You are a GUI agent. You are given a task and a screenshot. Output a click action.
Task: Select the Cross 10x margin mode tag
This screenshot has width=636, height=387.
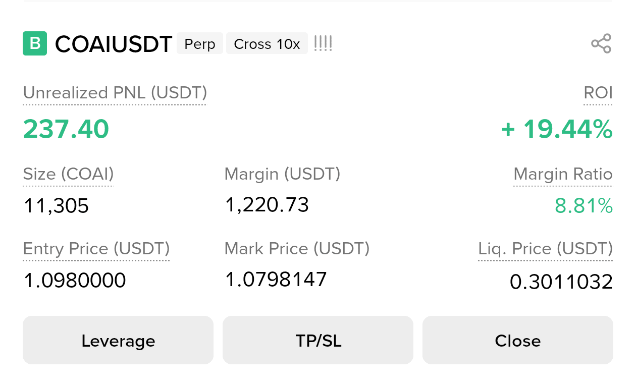(x=267, y=44)
